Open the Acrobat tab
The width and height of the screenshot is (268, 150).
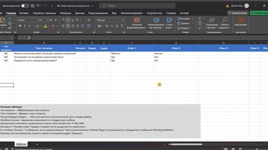coord(184,13)
